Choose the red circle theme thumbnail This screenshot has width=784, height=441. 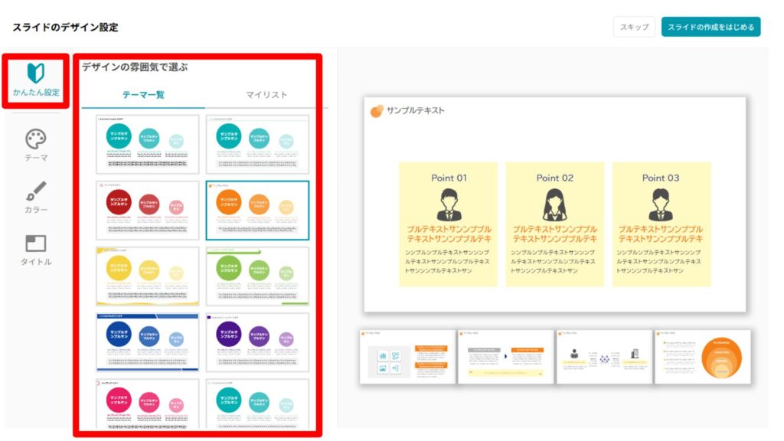(x=148, y=210)
